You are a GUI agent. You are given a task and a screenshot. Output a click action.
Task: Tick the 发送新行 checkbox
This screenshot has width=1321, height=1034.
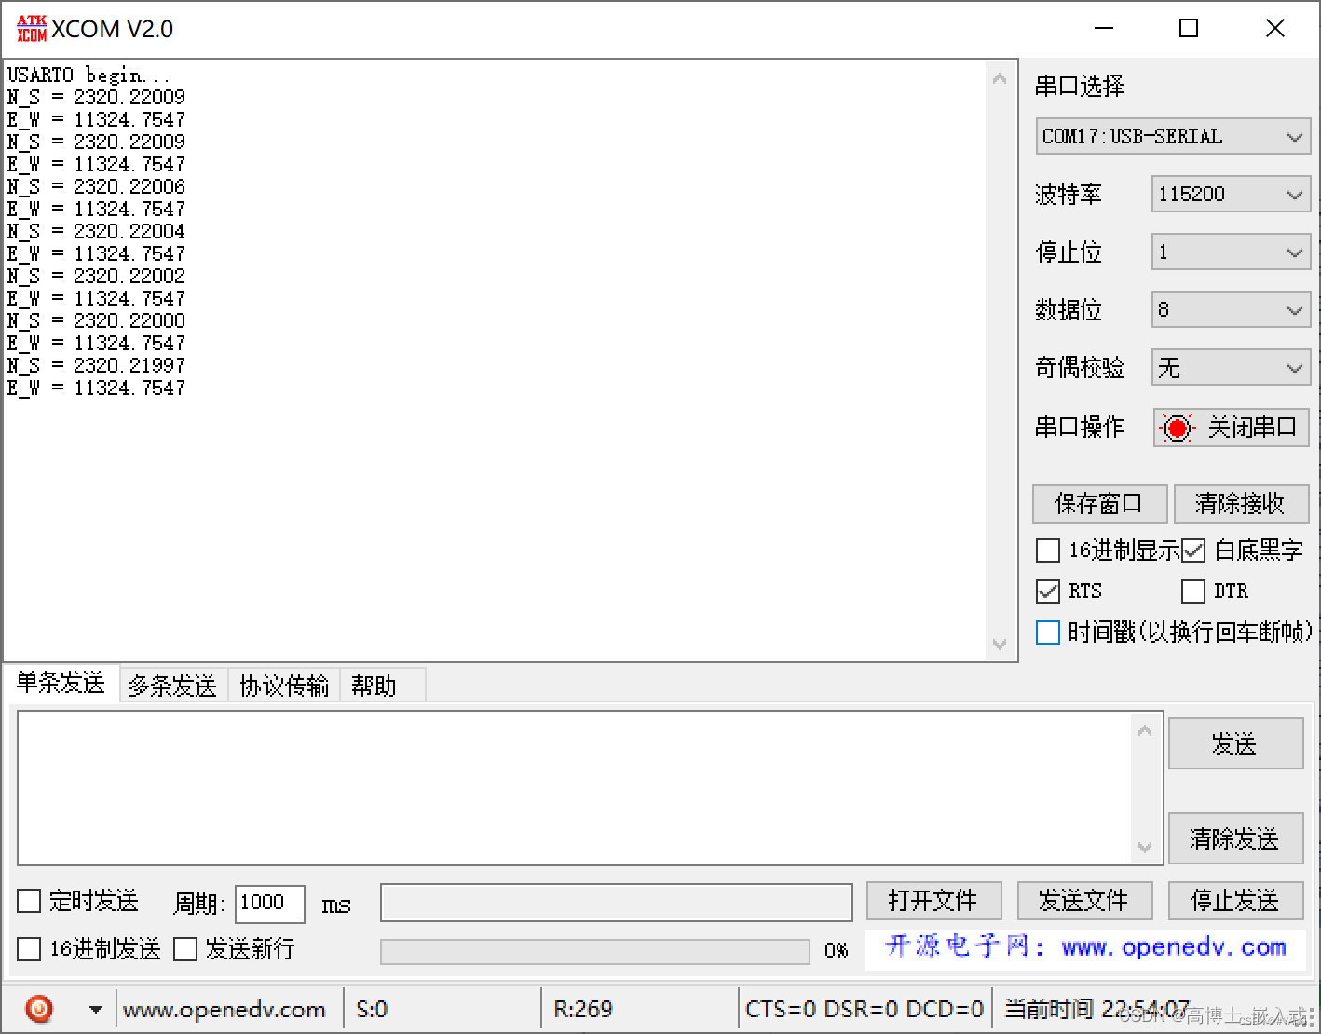[185, 949]
